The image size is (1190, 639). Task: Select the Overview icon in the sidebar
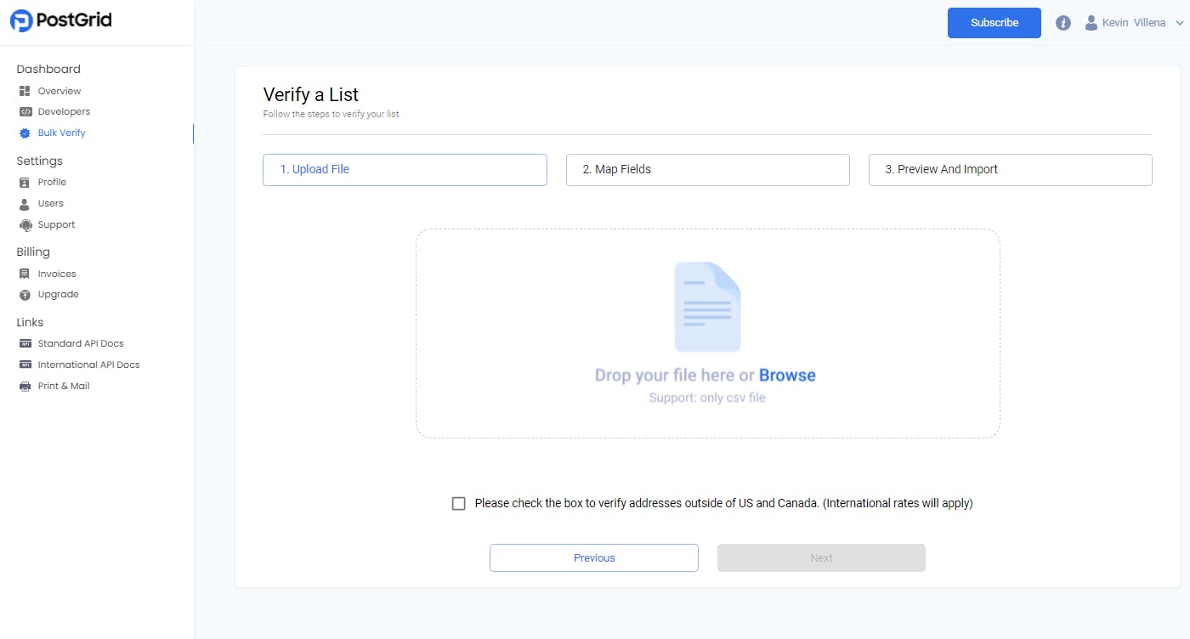point(25,91)
